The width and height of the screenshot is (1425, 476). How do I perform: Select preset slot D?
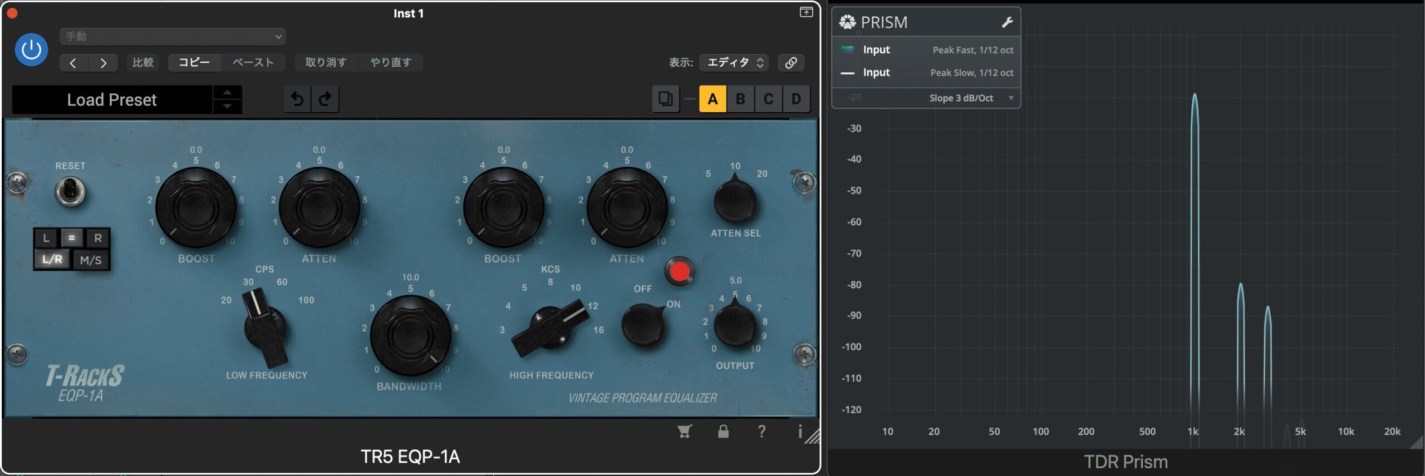[796, 99]
